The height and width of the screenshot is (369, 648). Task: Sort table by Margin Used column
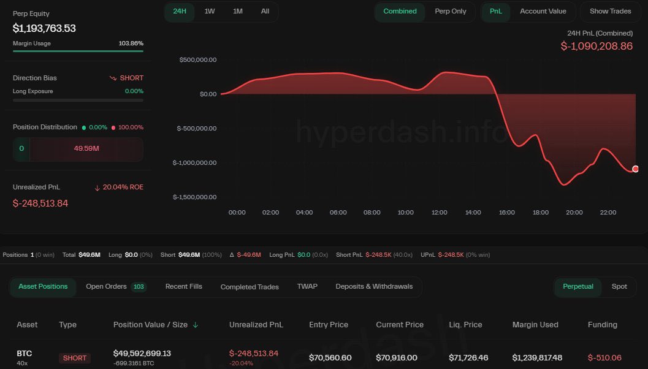pyautogui.click(x=535, y=325)
